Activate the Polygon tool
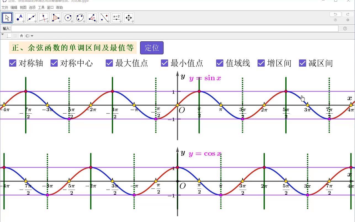 (56, 18)
